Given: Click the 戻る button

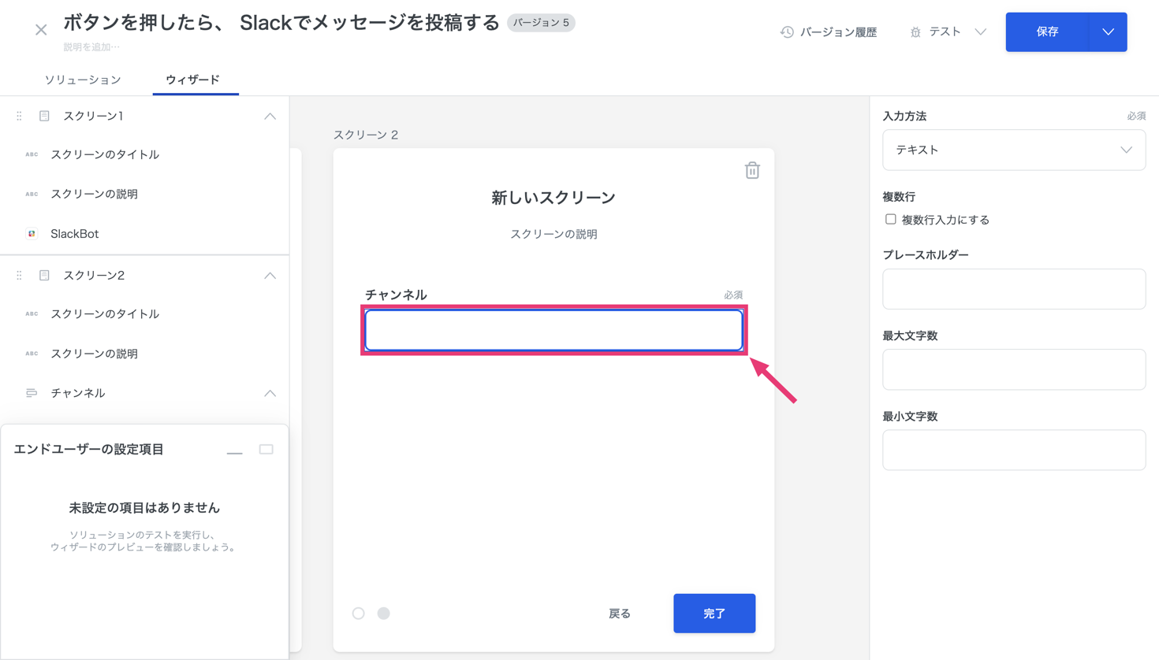Looking at the screenshot, I should click(619, 614).
